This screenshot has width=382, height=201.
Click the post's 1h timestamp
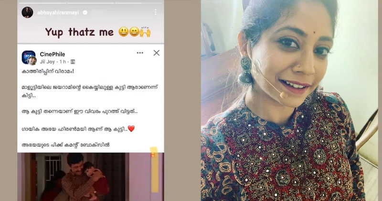click(x=63, y=62)
